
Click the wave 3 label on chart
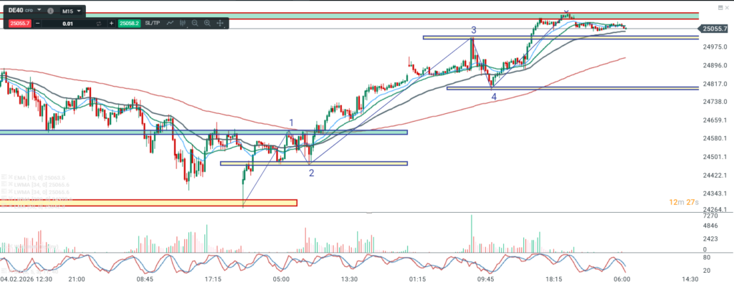[x=474, y=30]
